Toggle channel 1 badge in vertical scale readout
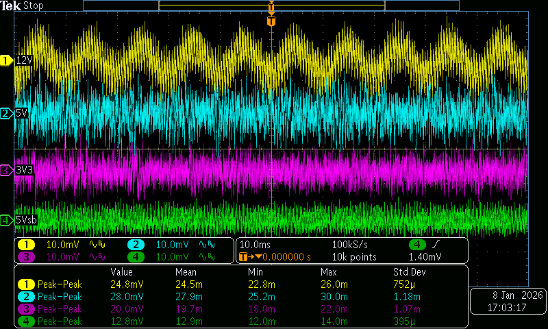This screenshot has width=548, height=329. (26, 245)
